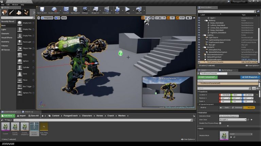Viewport: 261px width, 146px height.
Task: Set Mobility to Movable
Action: (250, 107)
